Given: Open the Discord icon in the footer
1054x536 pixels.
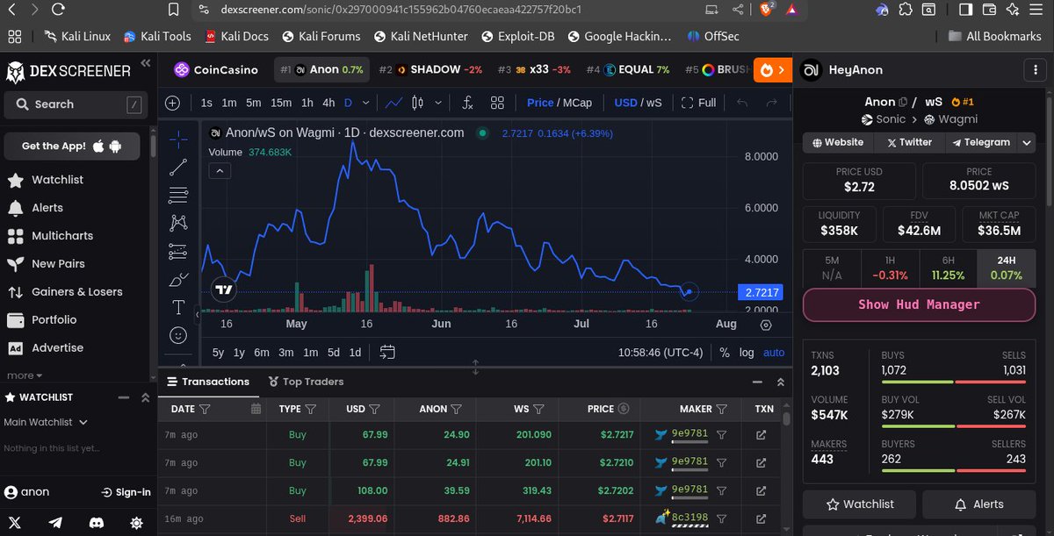Looking at the screenshot, I should coord(96,522).
